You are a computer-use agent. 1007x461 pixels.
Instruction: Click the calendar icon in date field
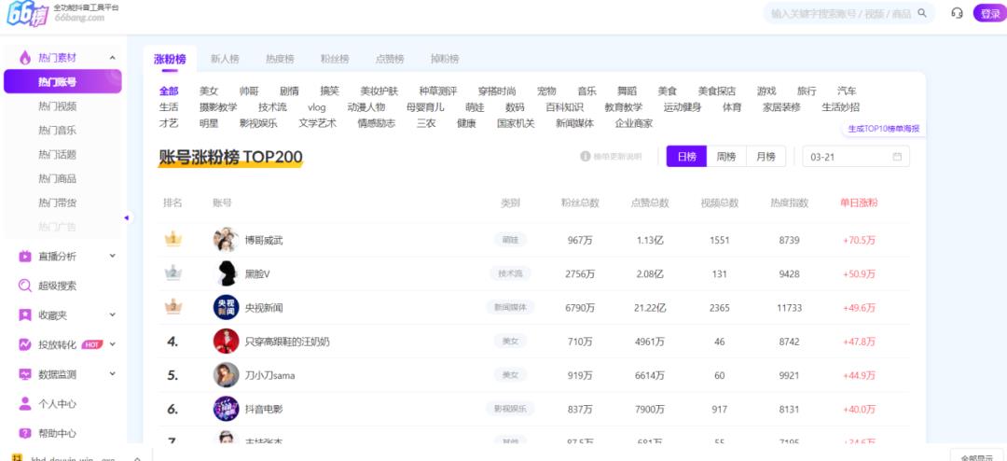pos(897,157)
